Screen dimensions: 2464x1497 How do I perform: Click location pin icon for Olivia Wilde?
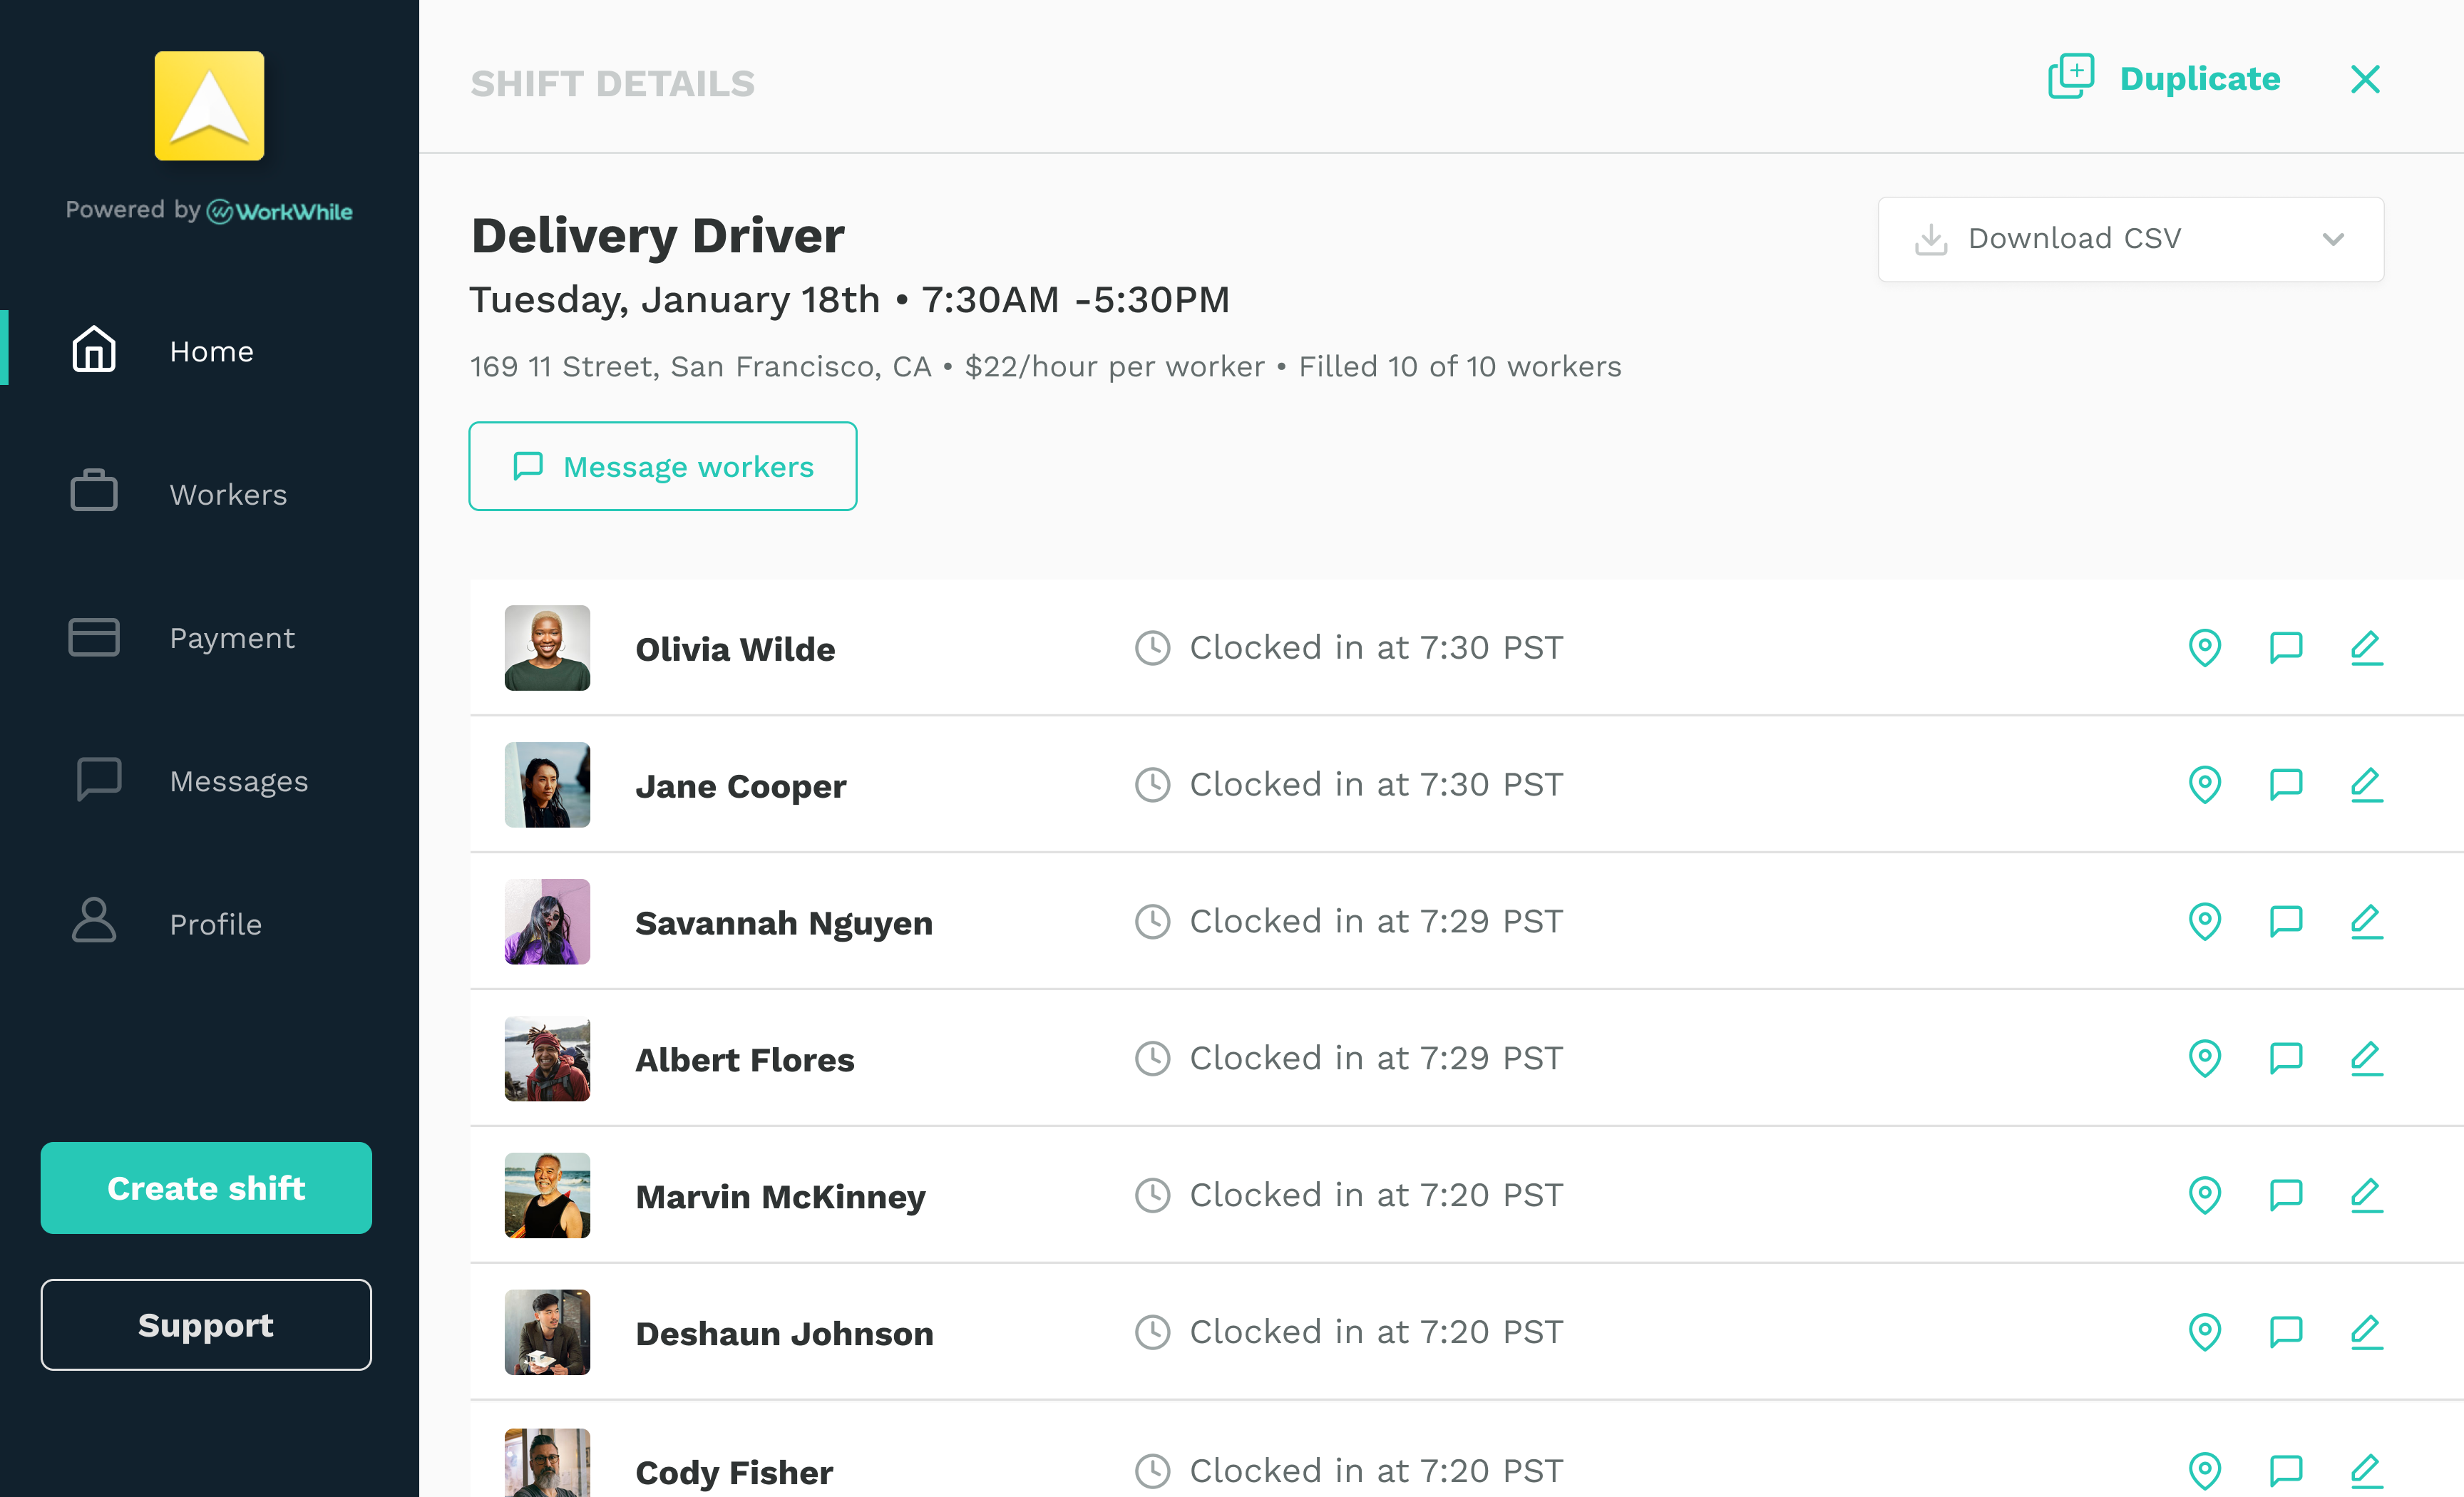click(x=2204, y=648)
